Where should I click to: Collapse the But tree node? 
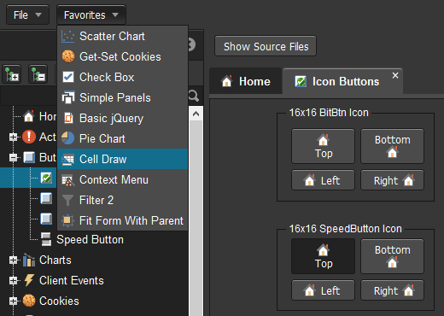pyautogui.click(x=13, y=158)
